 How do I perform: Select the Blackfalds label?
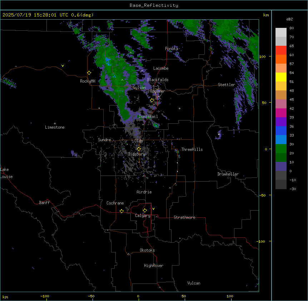158,80
